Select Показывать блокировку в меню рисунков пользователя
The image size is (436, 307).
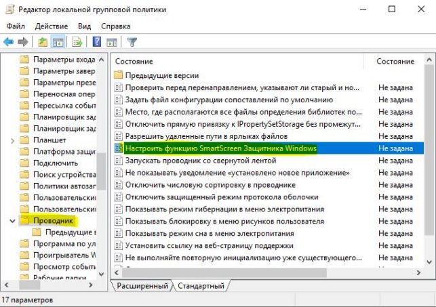(x=224, y=222)
